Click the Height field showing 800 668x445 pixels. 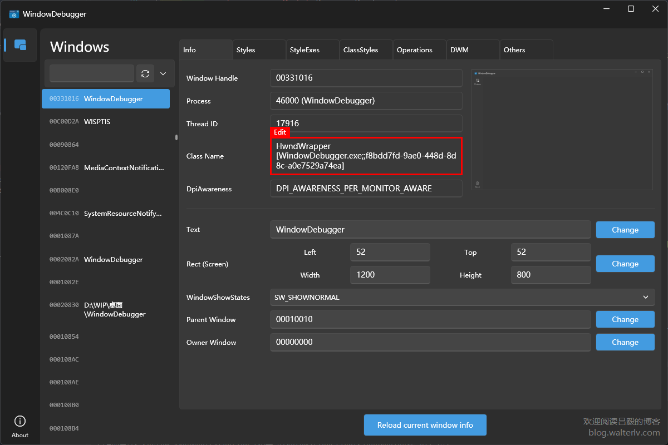point(551,275)
